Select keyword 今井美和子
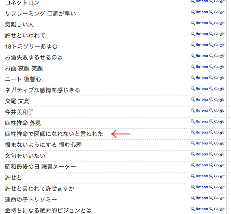The image size is (231, 214). (19, 112)
